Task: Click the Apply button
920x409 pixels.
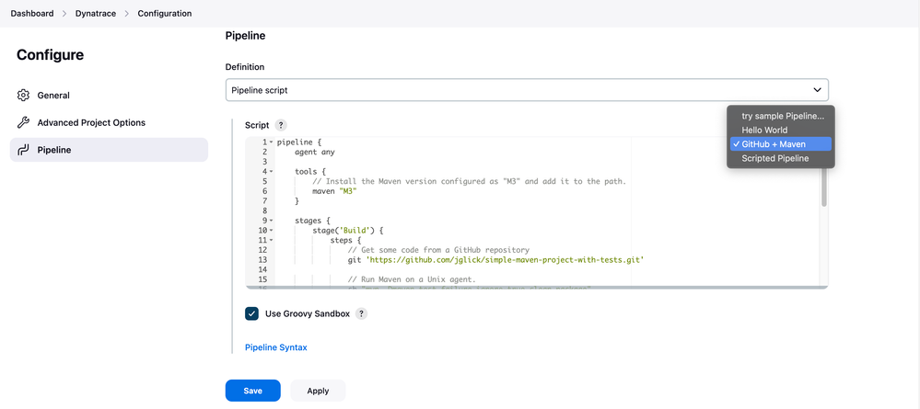Action: point(318,391)
